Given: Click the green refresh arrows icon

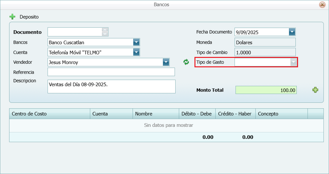Looking at the screenshot, I should point(186,62).
